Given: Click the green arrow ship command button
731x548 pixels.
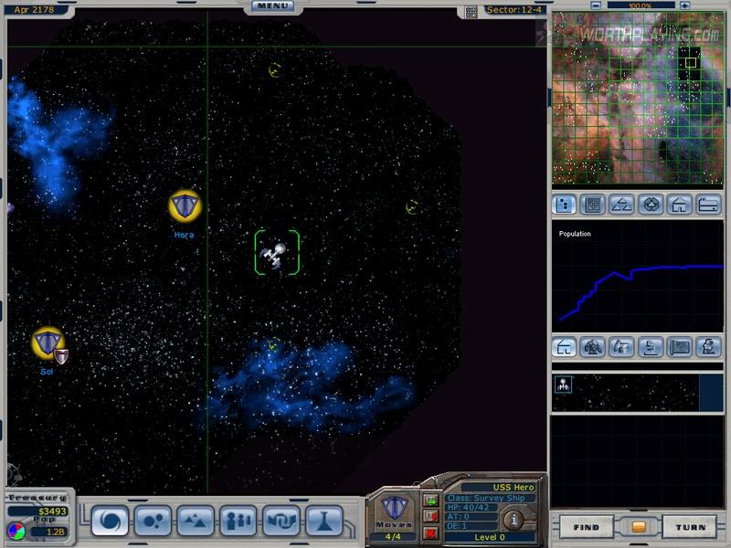Looking at the screenshot, I should coord(430,501).
